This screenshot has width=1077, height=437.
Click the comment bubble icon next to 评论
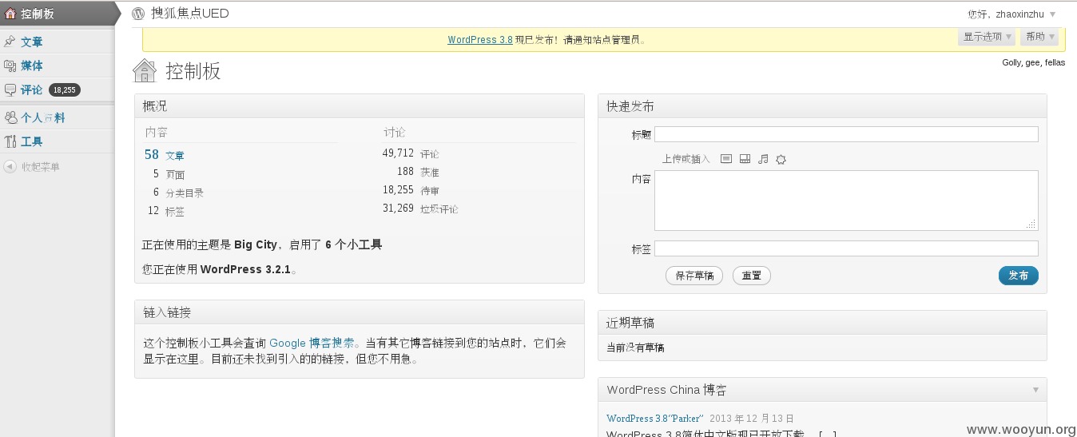click(10, 89)
